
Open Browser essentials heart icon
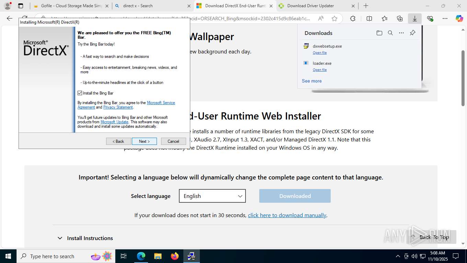click(x=430, y=19)
